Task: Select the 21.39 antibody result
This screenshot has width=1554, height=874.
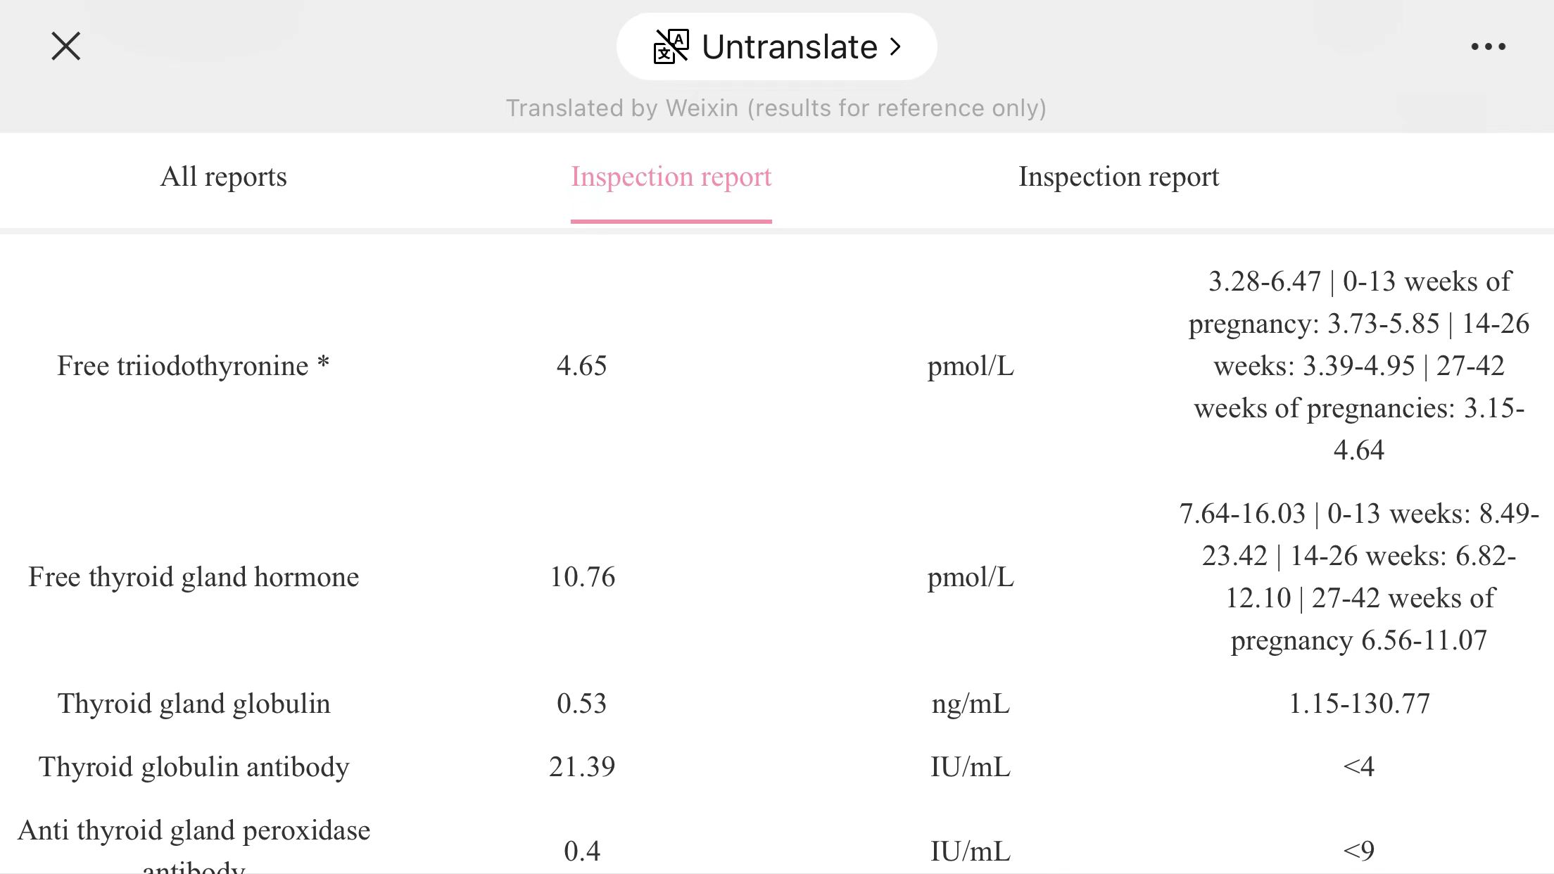Action: [x=582, y=767]
